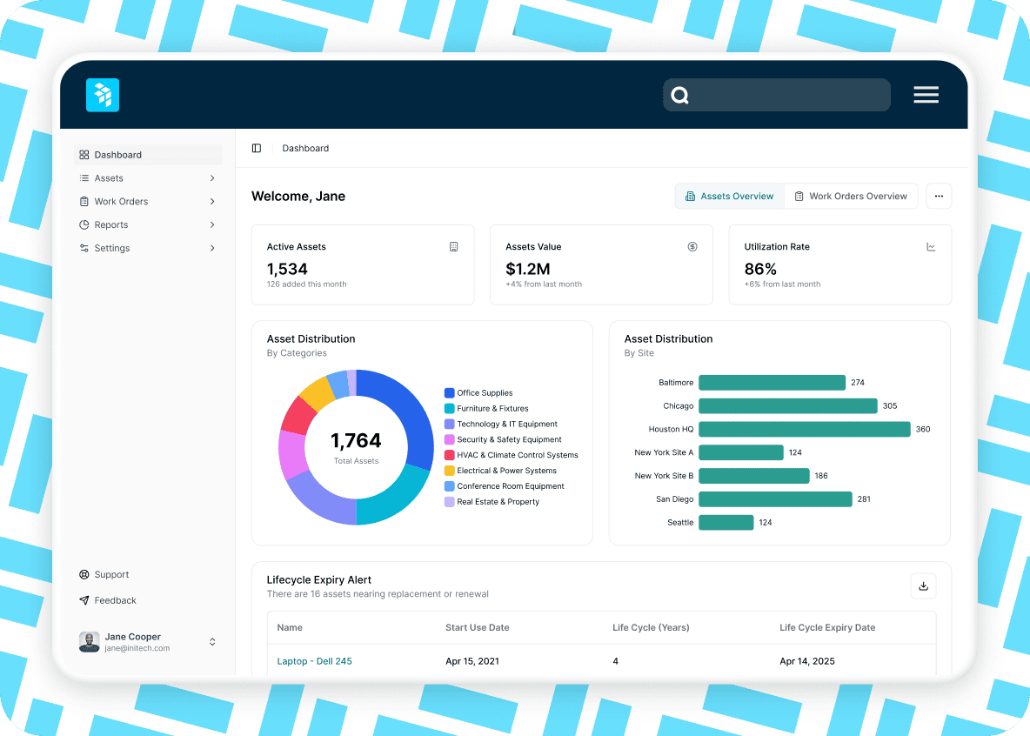1030x736 pixels.
Task: Open the hamburger menu
Action: pos(926,95)
